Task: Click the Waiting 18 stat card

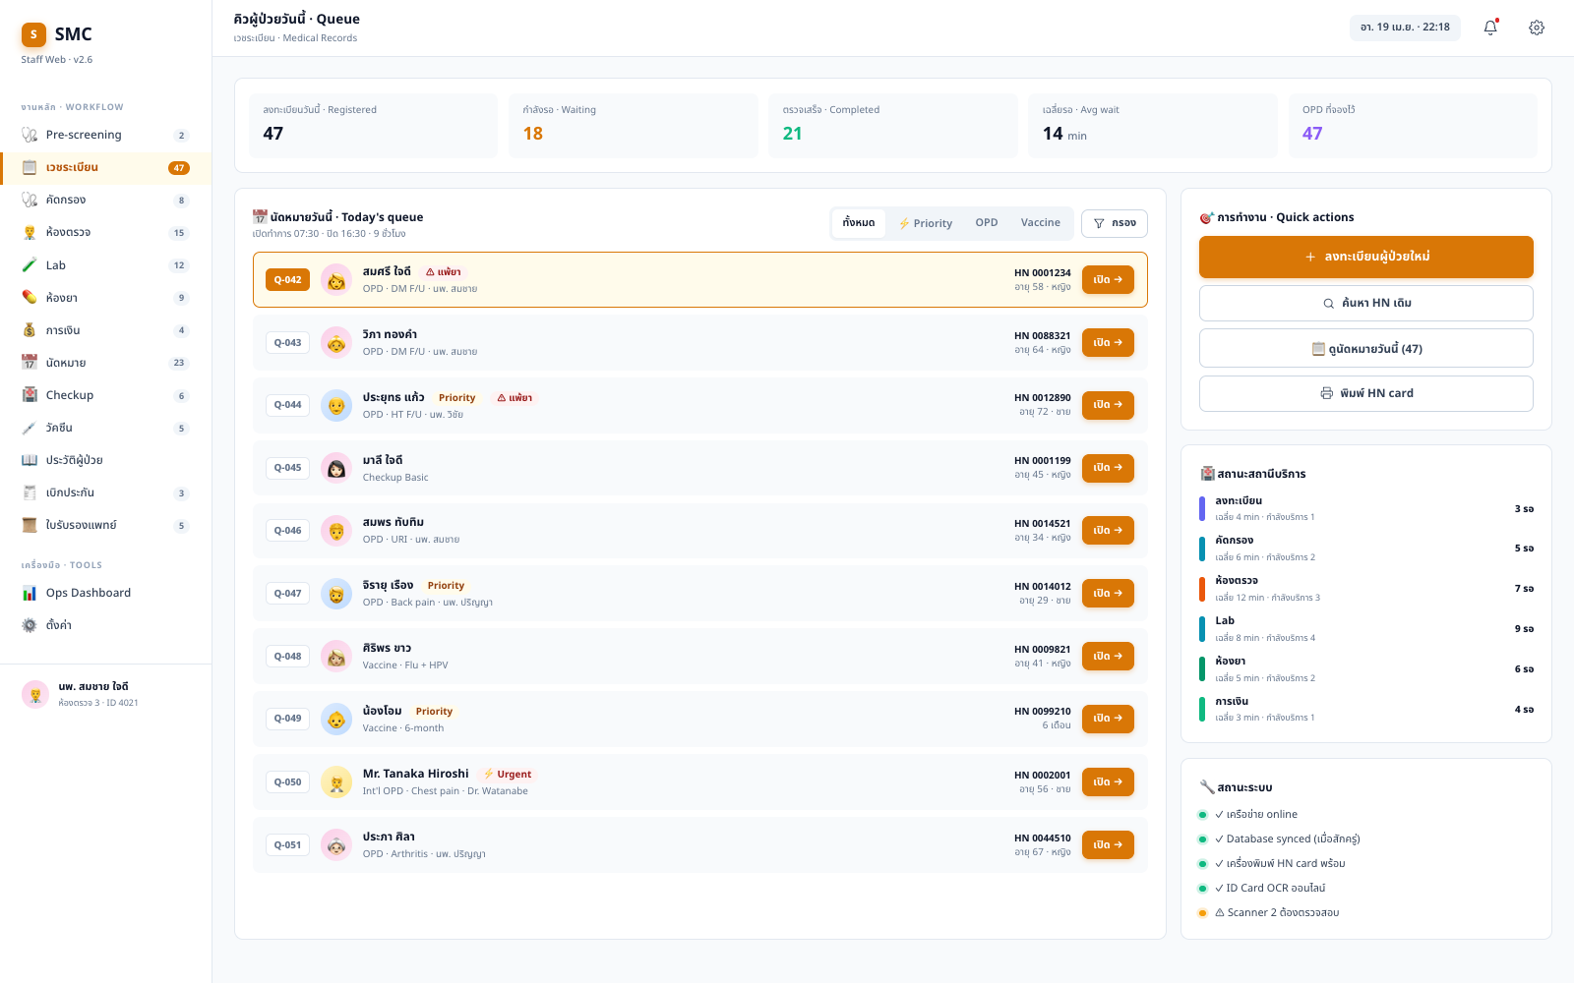Action: click(x=634, y=126)
